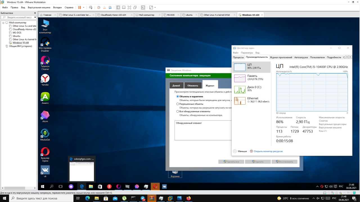360x202 pixels.
Task: Open the Обновить tab in Defender
Action: [193, 86]
